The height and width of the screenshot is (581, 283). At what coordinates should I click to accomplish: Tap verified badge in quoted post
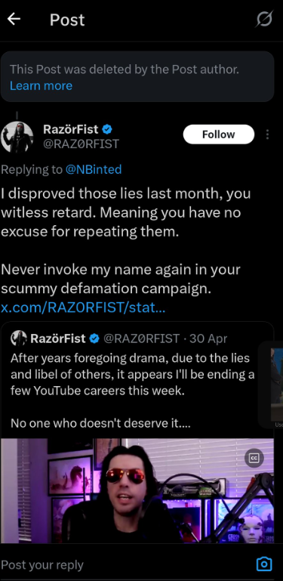coord(94,338)
